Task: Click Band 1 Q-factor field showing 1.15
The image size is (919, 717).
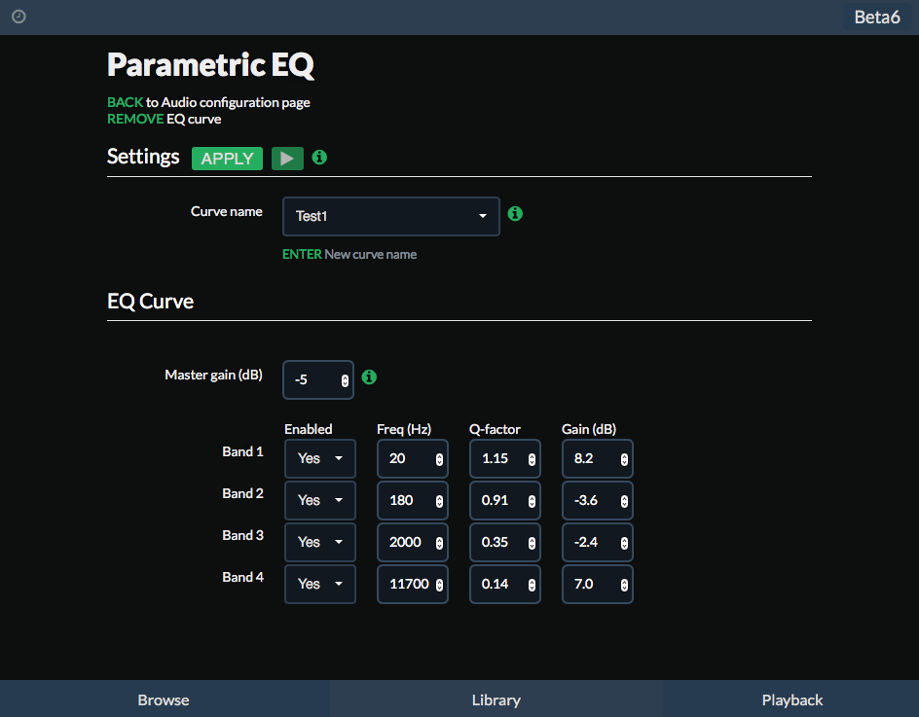Action: [505, 458]
